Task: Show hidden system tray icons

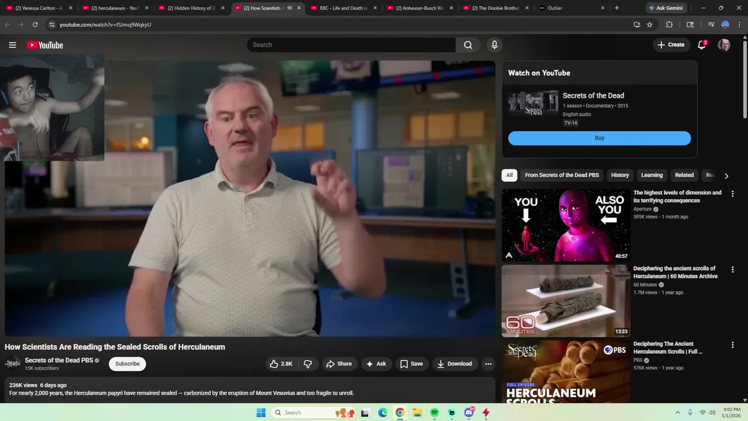Action: 678,412
